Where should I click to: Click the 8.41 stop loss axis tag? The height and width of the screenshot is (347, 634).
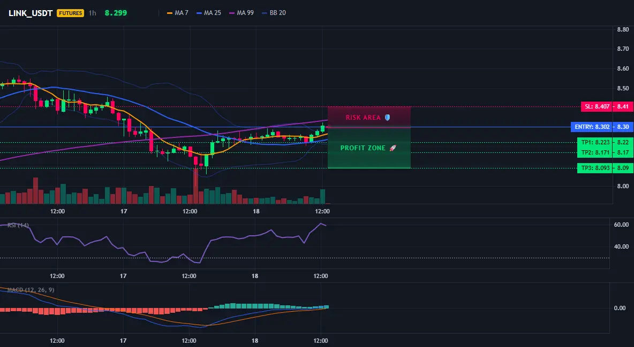tap(623, 106)
